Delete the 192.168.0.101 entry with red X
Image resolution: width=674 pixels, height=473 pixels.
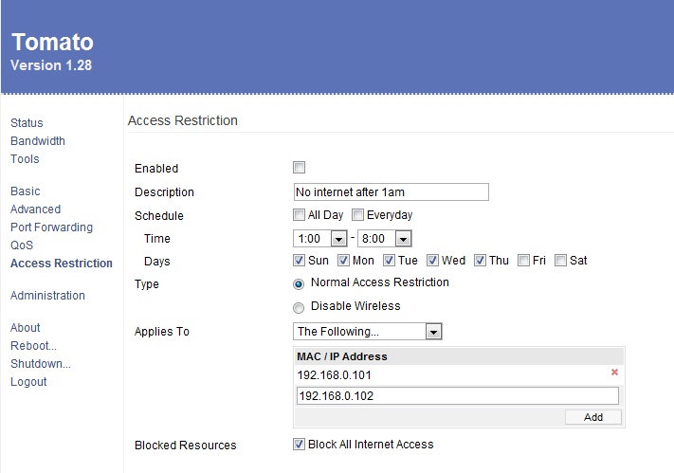614,373
